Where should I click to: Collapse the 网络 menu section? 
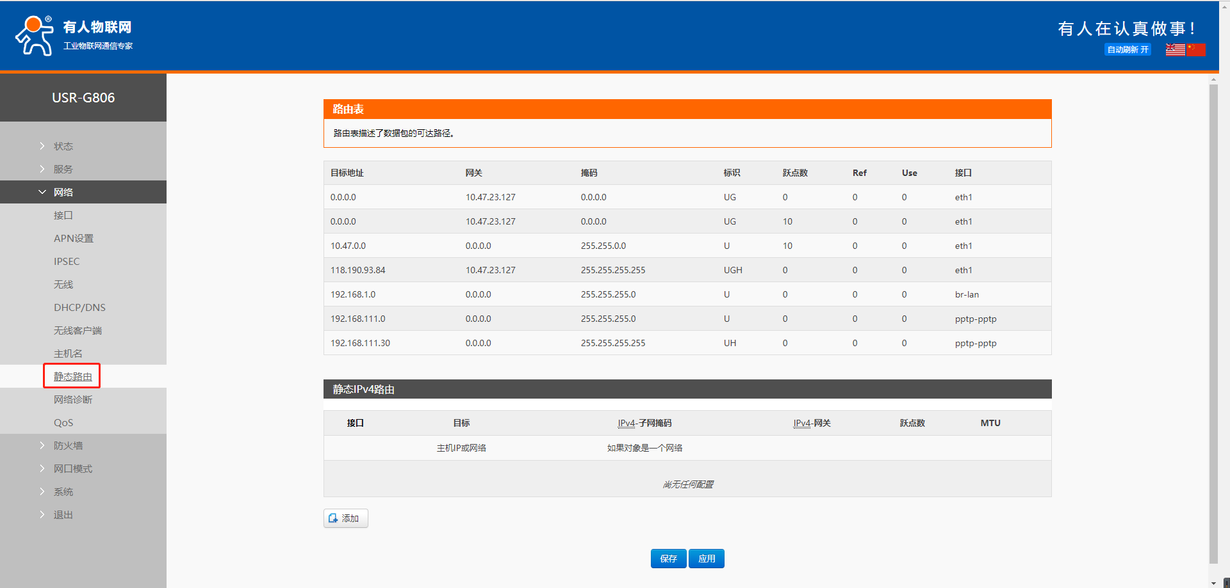[x=63, y=193]
